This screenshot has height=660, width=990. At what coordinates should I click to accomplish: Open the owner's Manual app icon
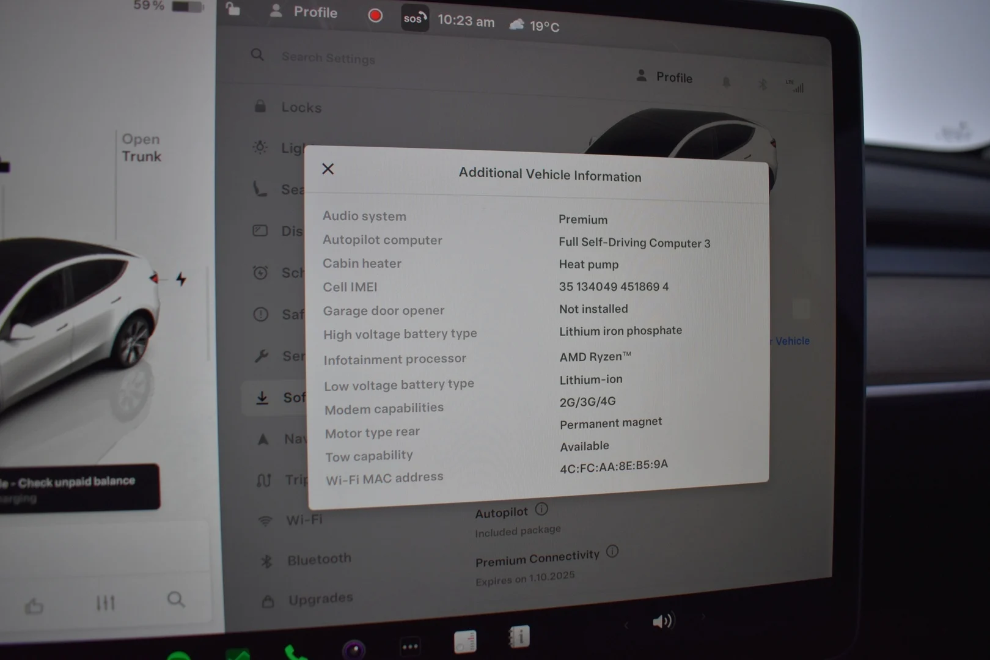519,637
